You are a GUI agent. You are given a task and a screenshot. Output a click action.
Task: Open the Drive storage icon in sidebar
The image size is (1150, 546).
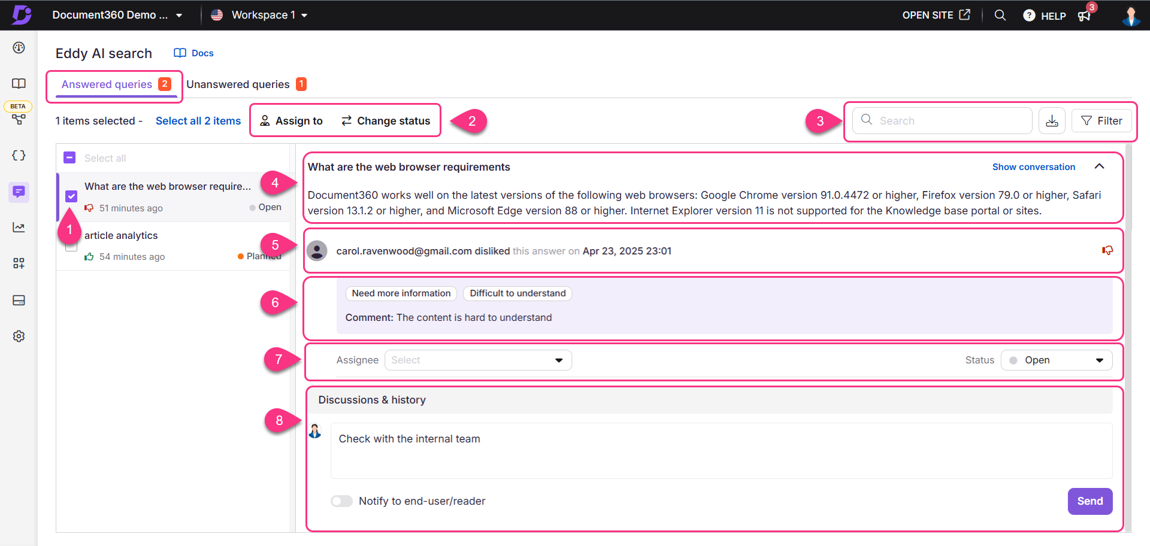click(19, 300)
